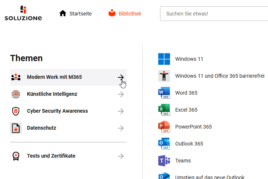The width and height of the screenshot is (268, 179).
Task: Click the Startseite house icon
Action: (63, 13)
